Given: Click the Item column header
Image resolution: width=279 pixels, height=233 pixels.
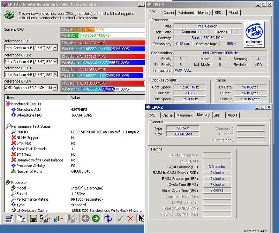Looking at the screenshot, I should click(x=37, y=98).
